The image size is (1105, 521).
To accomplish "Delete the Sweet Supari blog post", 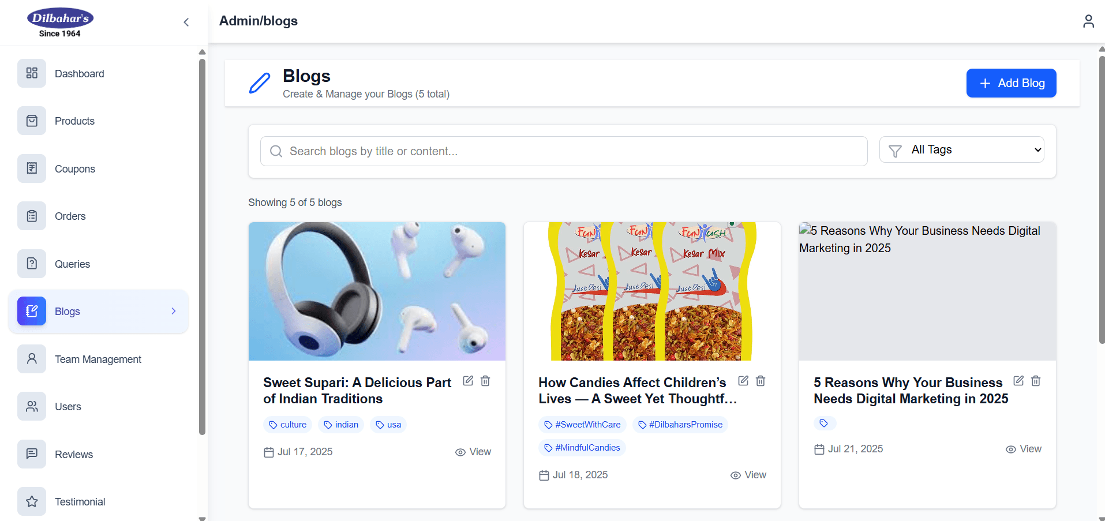I will 485,381.
